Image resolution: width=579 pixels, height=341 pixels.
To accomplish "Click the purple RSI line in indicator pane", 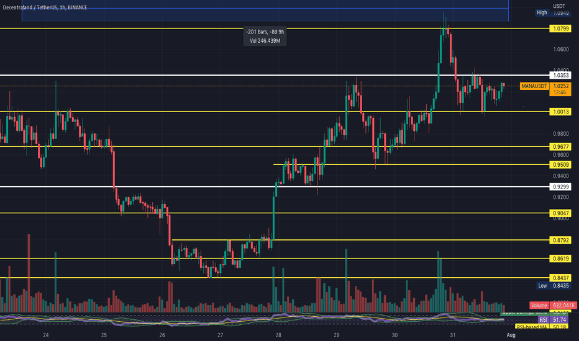I will (252, 319).
